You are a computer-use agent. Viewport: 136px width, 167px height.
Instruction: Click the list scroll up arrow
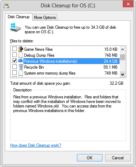[122, 50]
